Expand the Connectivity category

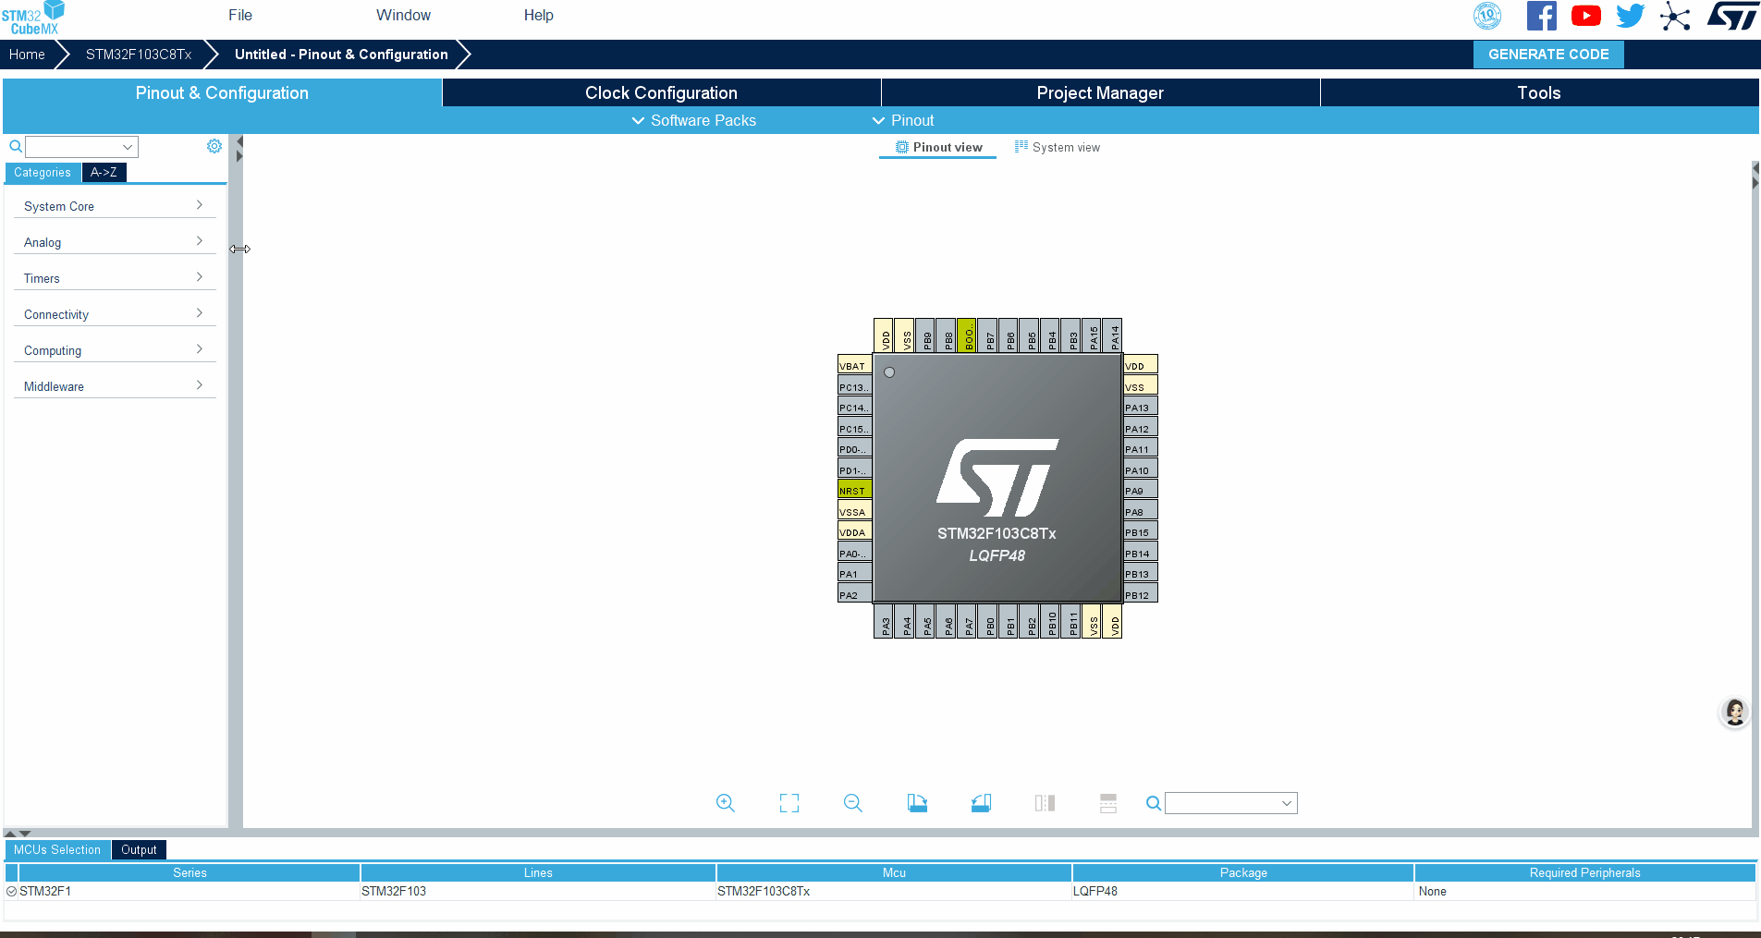(115, 314)
